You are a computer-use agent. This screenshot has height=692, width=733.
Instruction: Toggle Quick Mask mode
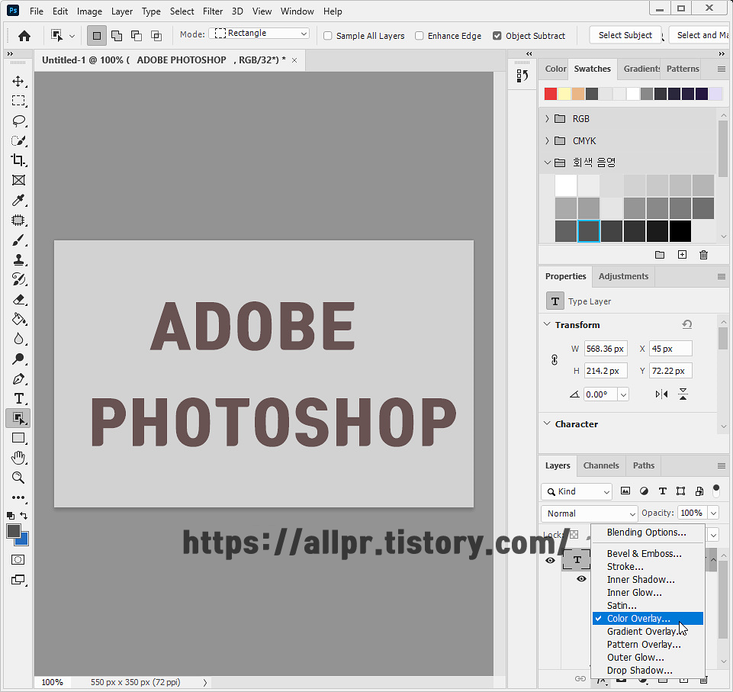[18, 560]
